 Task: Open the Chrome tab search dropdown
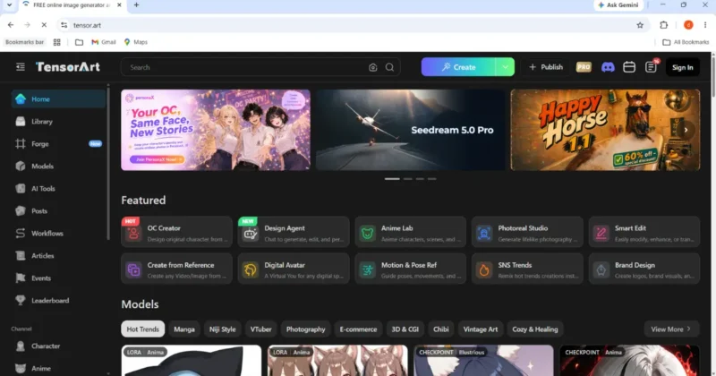pyautogui.click(x=9, y=5)
